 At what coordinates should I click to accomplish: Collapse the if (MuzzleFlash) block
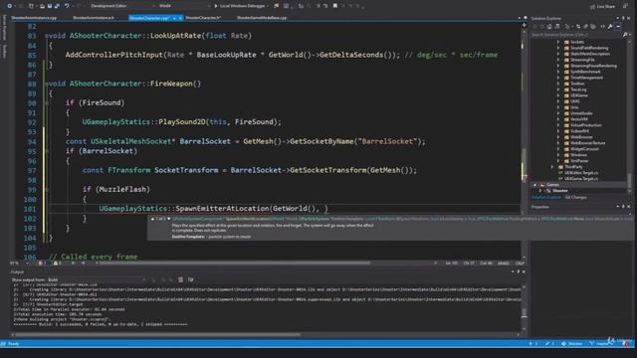47,190
